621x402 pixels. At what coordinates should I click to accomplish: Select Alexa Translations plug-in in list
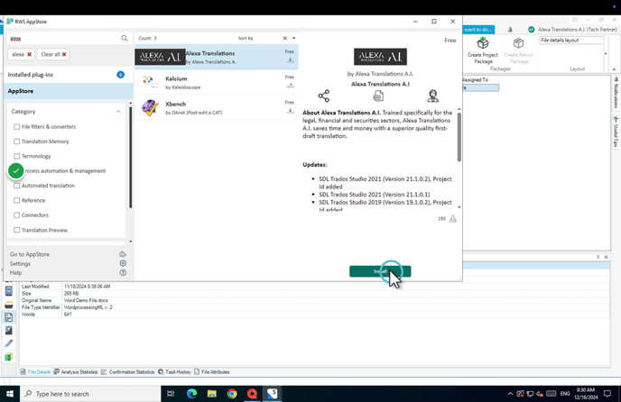pos(217,57)
